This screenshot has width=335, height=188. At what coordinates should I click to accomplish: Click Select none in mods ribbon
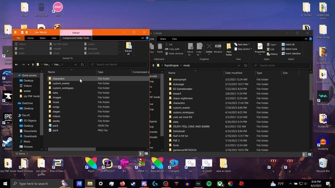pos(289,49)
